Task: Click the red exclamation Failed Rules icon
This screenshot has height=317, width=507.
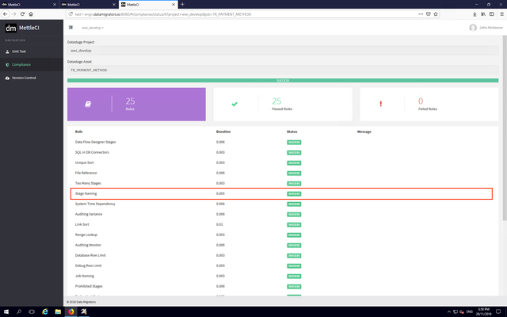Action: pos(380,104)
